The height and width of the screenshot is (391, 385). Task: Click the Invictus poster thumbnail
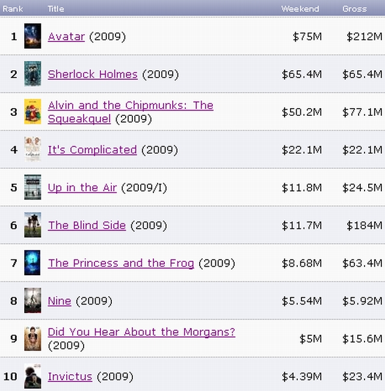32,376
